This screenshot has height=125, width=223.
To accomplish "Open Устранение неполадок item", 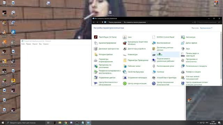I will click(135, 78).
